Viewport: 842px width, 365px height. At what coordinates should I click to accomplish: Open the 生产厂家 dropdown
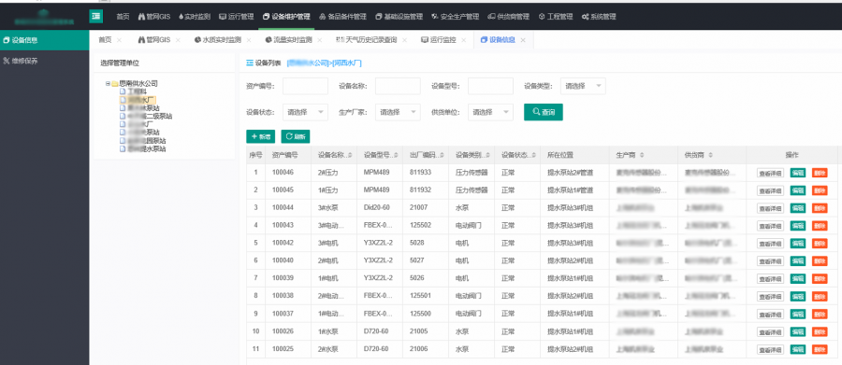coord(398,112)
